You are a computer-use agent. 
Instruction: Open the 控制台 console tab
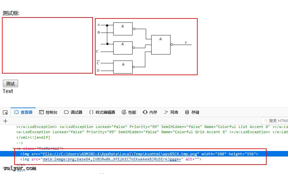click(48, 112)
